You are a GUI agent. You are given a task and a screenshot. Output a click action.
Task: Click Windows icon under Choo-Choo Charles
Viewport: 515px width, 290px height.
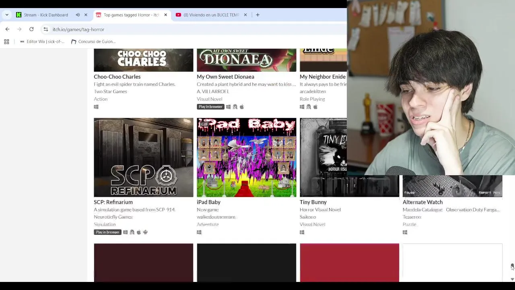(x=96, y=107)
